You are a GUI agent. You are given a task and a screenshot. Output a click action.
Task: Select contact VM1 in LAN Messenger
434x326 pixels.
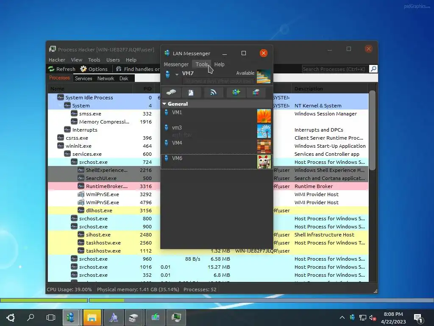[217, 115]
